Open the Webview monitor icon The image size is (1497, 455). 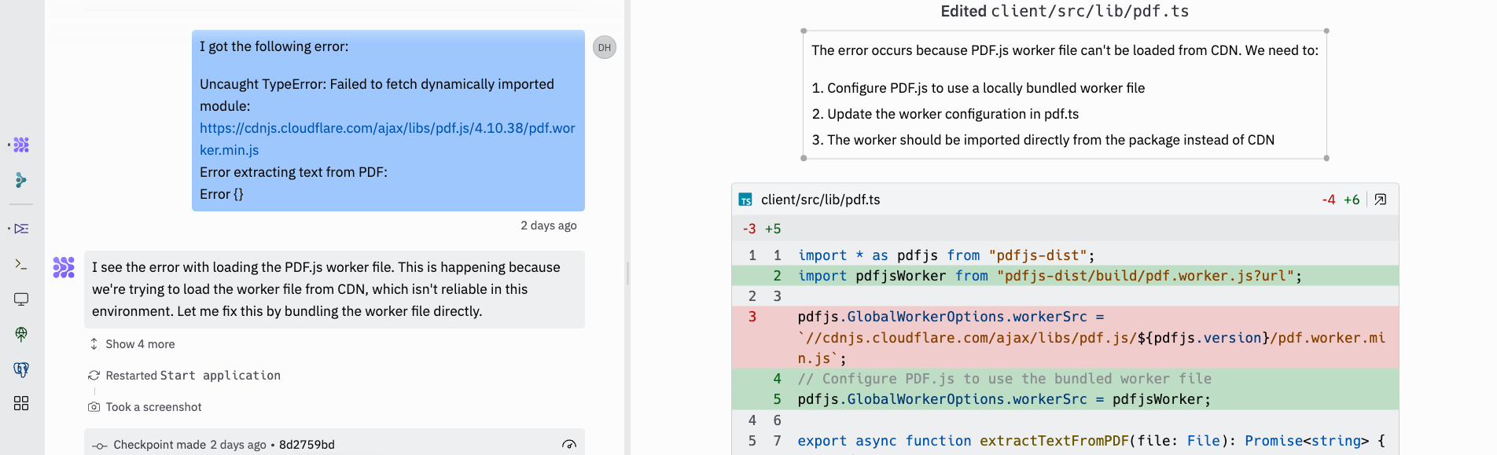[21, 299]
